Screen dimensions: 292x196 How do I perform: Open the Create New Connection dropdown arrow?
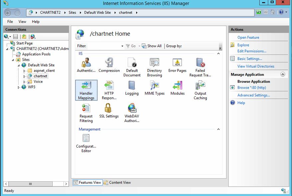tap(10, 37)
